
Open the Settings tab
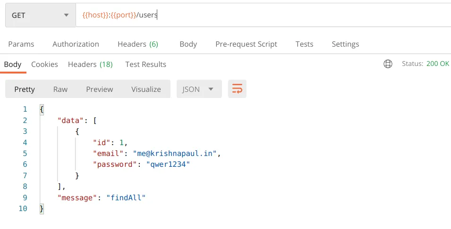345,44
